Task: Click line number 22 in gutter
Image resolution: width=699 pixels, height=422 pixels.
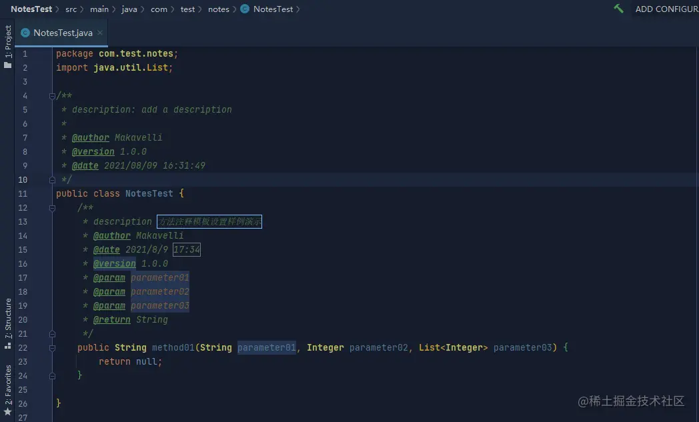Action: tap(23, 347)
